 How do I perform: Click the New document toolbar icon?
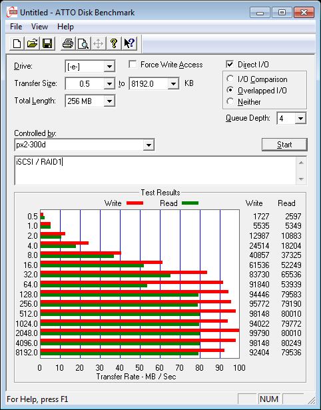click(17, 43)
